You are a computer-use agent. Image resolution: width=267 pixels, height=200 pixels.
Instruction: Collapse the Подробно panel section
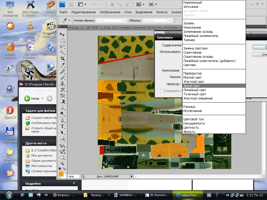[74, 184]
